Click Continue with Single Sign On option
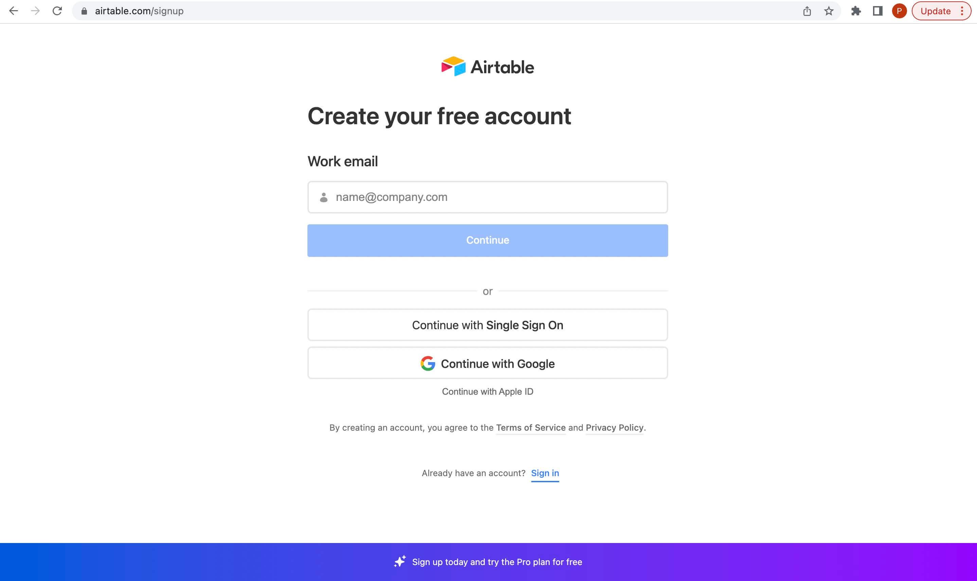Screen dimensions: 977x581 488,325
